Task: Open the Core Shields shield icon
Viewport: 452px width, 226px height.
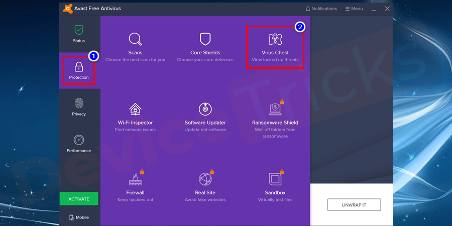Action: [x=205, y=39]
